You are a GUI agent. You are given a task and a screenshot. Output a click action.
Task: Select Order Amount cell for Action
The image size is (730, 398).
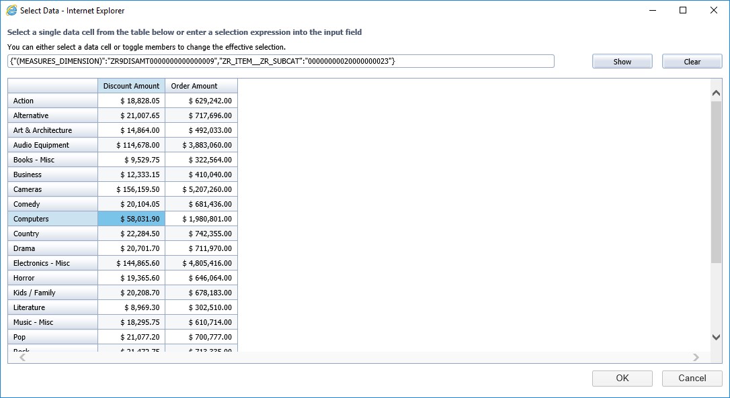click(x=201, y=101)
